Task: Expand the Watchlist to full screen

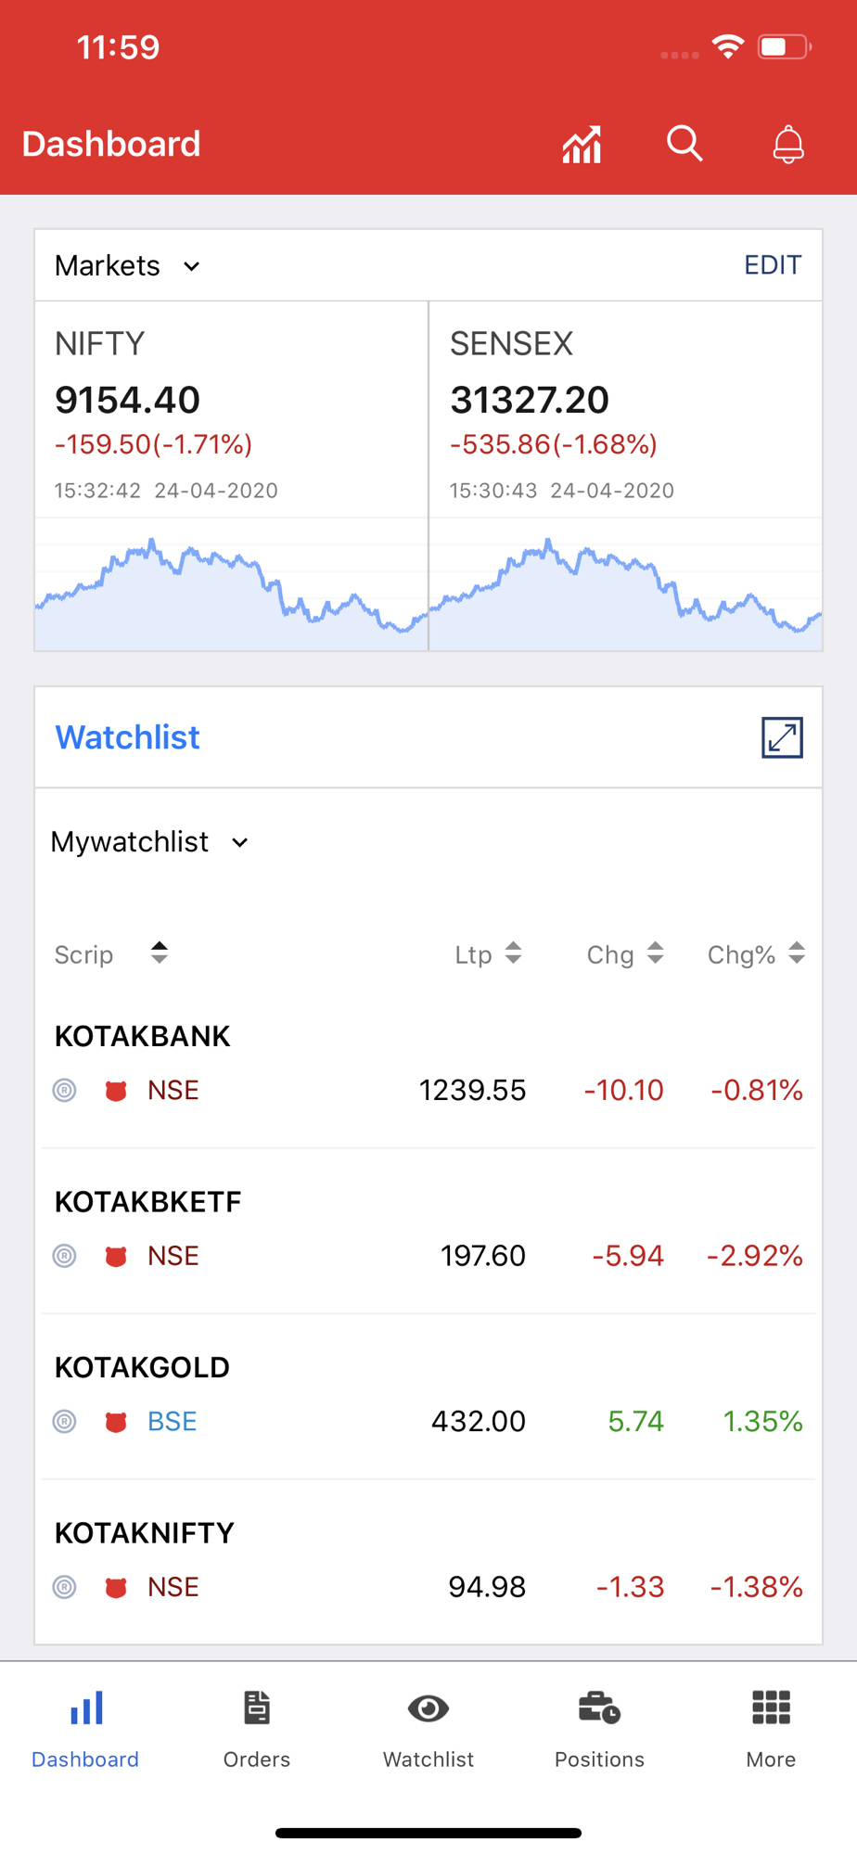Action: tap(782, 737)
